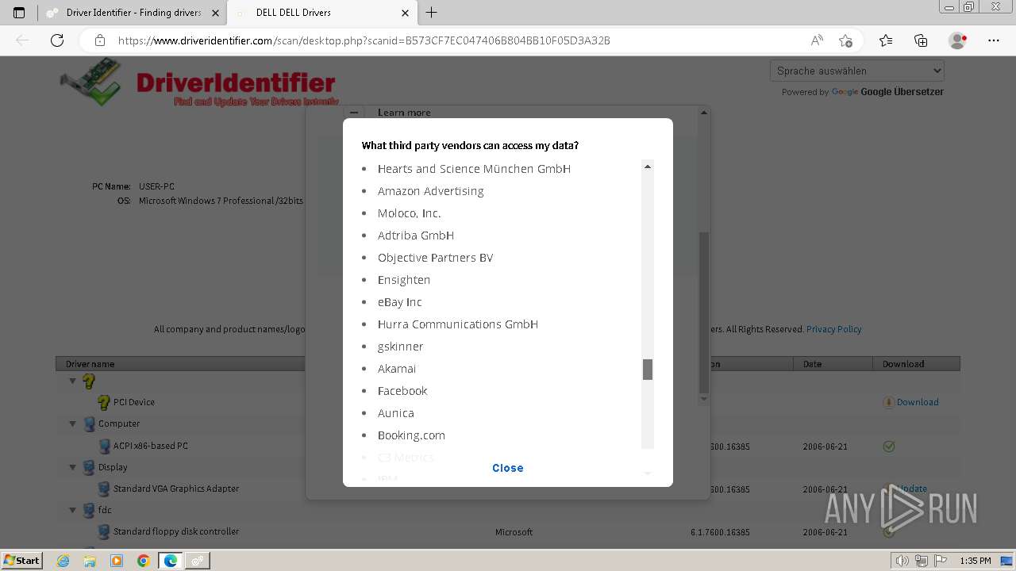Click the Microsoft Edge taskbar icon
This screenshot has width=1016, height=571.
click(171, 561)
